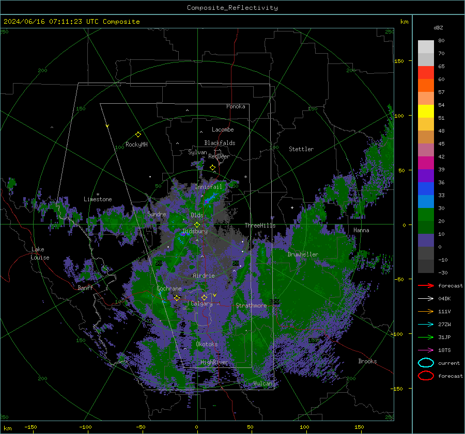Select the magenta 42-39 dBZ color band
Image resolution: width=465 pixels, height=434 pixels.
(x=426, y=163)
